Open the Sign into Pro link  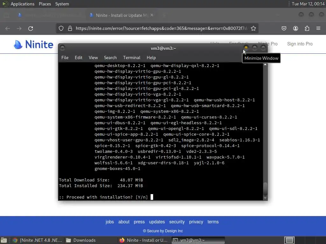(x=300, y=44)
